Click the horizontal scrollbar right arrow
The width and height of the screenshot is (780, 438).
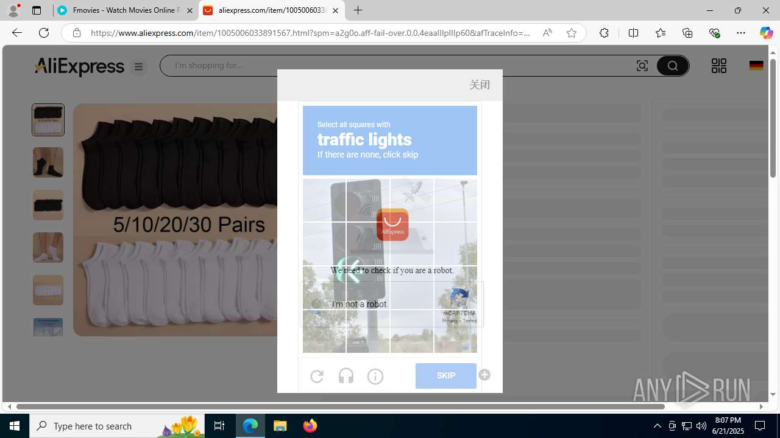tap(761, 406)
